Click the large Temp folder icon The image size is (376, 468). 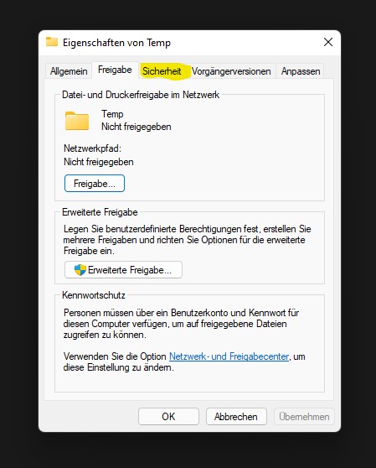tap(77, 121)
